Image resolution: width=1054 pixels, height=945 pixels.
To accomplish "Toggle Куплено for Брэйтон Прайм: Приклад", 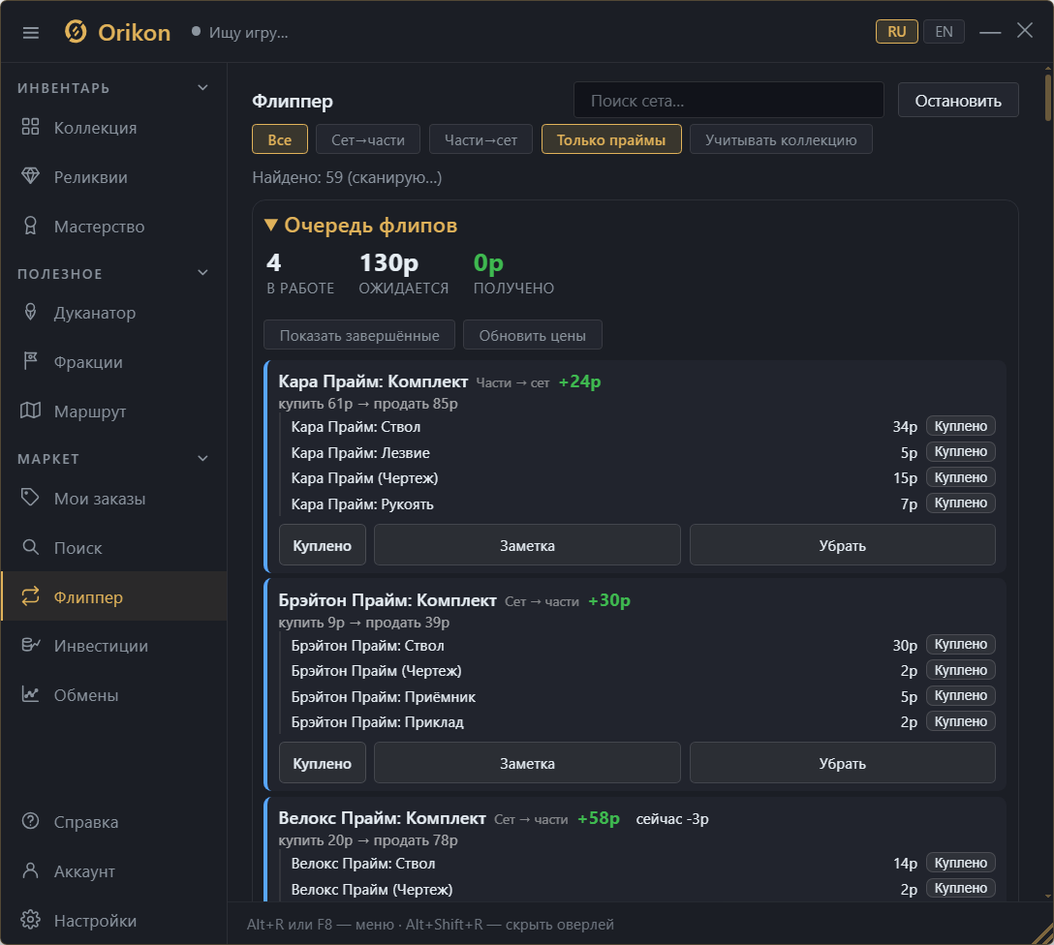I will pos(961,721).
